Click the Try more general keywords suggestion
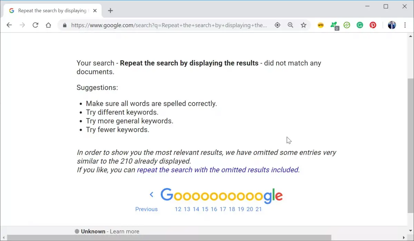The image size is (414, 241). tap(129, 121)
